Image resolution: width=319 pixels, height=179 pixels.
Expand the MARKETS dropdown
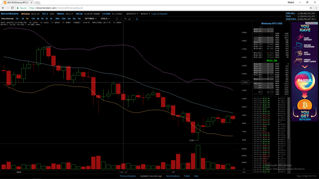[132, 14]
